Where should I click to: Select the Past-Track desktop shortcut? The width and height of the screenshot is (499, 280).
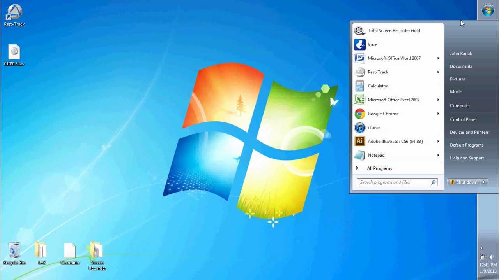(x=14, y=16)
